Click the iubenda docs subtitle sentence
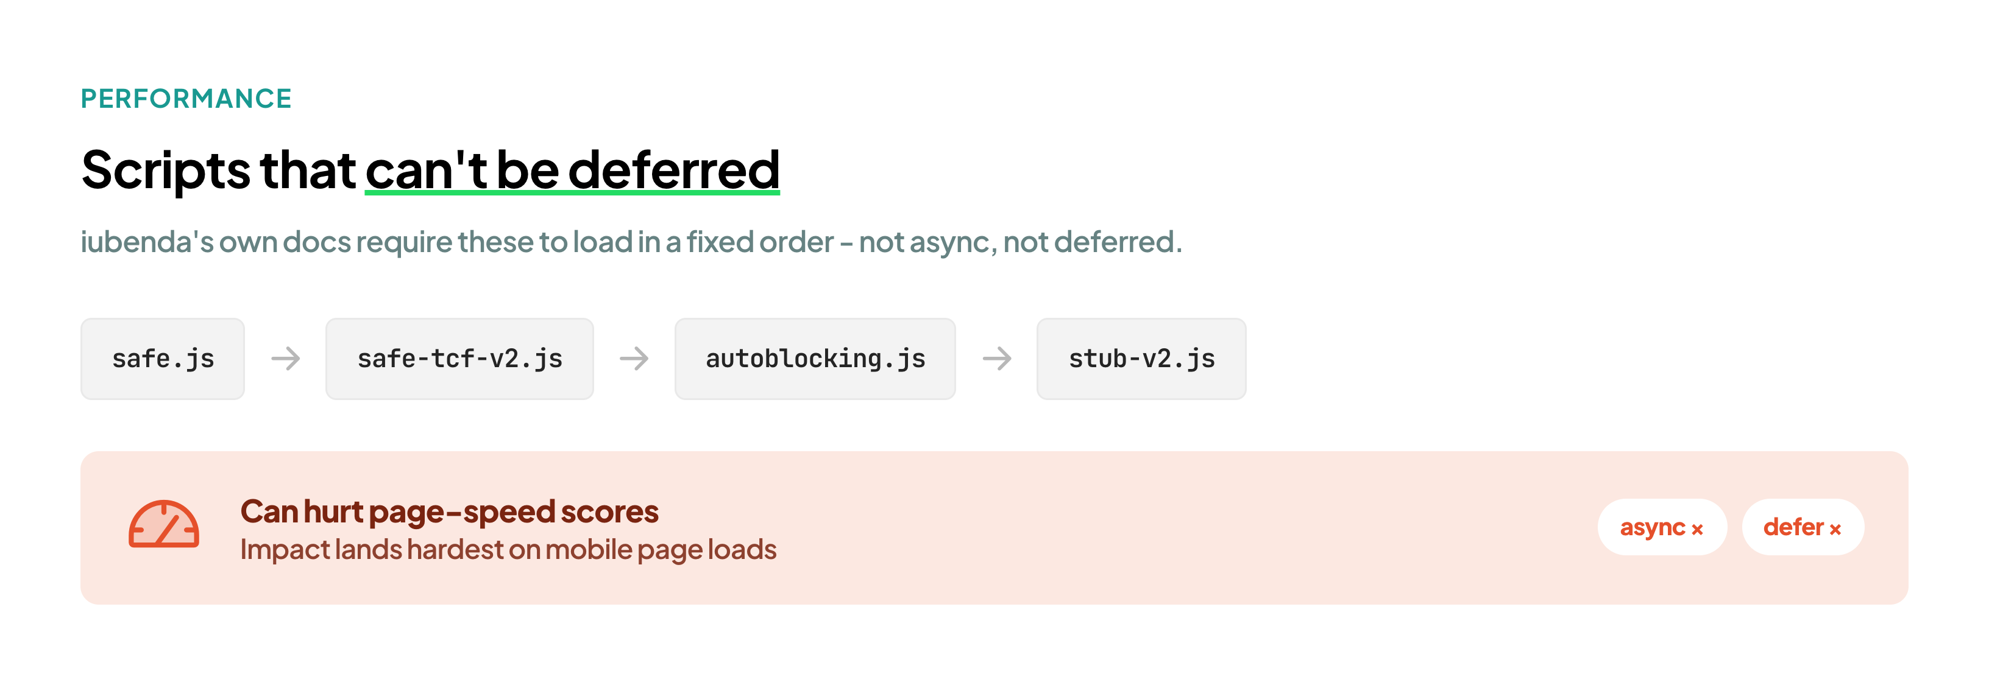 point(631,242)
